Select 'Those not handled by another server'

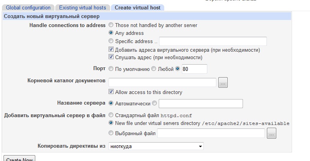111,25
